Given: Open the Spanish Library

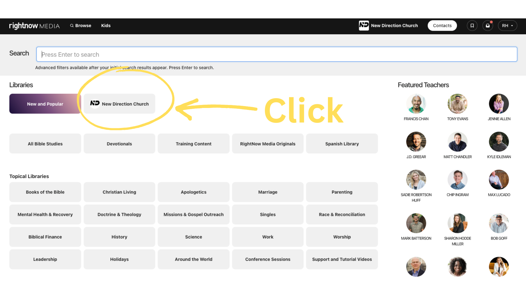Looking at the screenshot, I should [342, 144].
